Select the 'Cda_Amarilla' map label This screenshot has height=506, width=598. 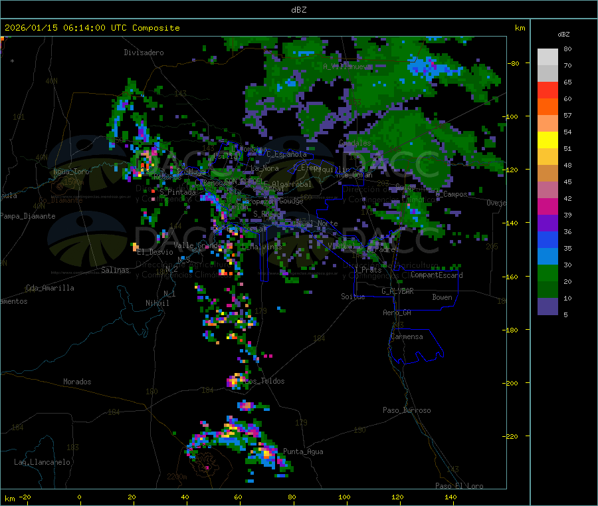[50, 288]
